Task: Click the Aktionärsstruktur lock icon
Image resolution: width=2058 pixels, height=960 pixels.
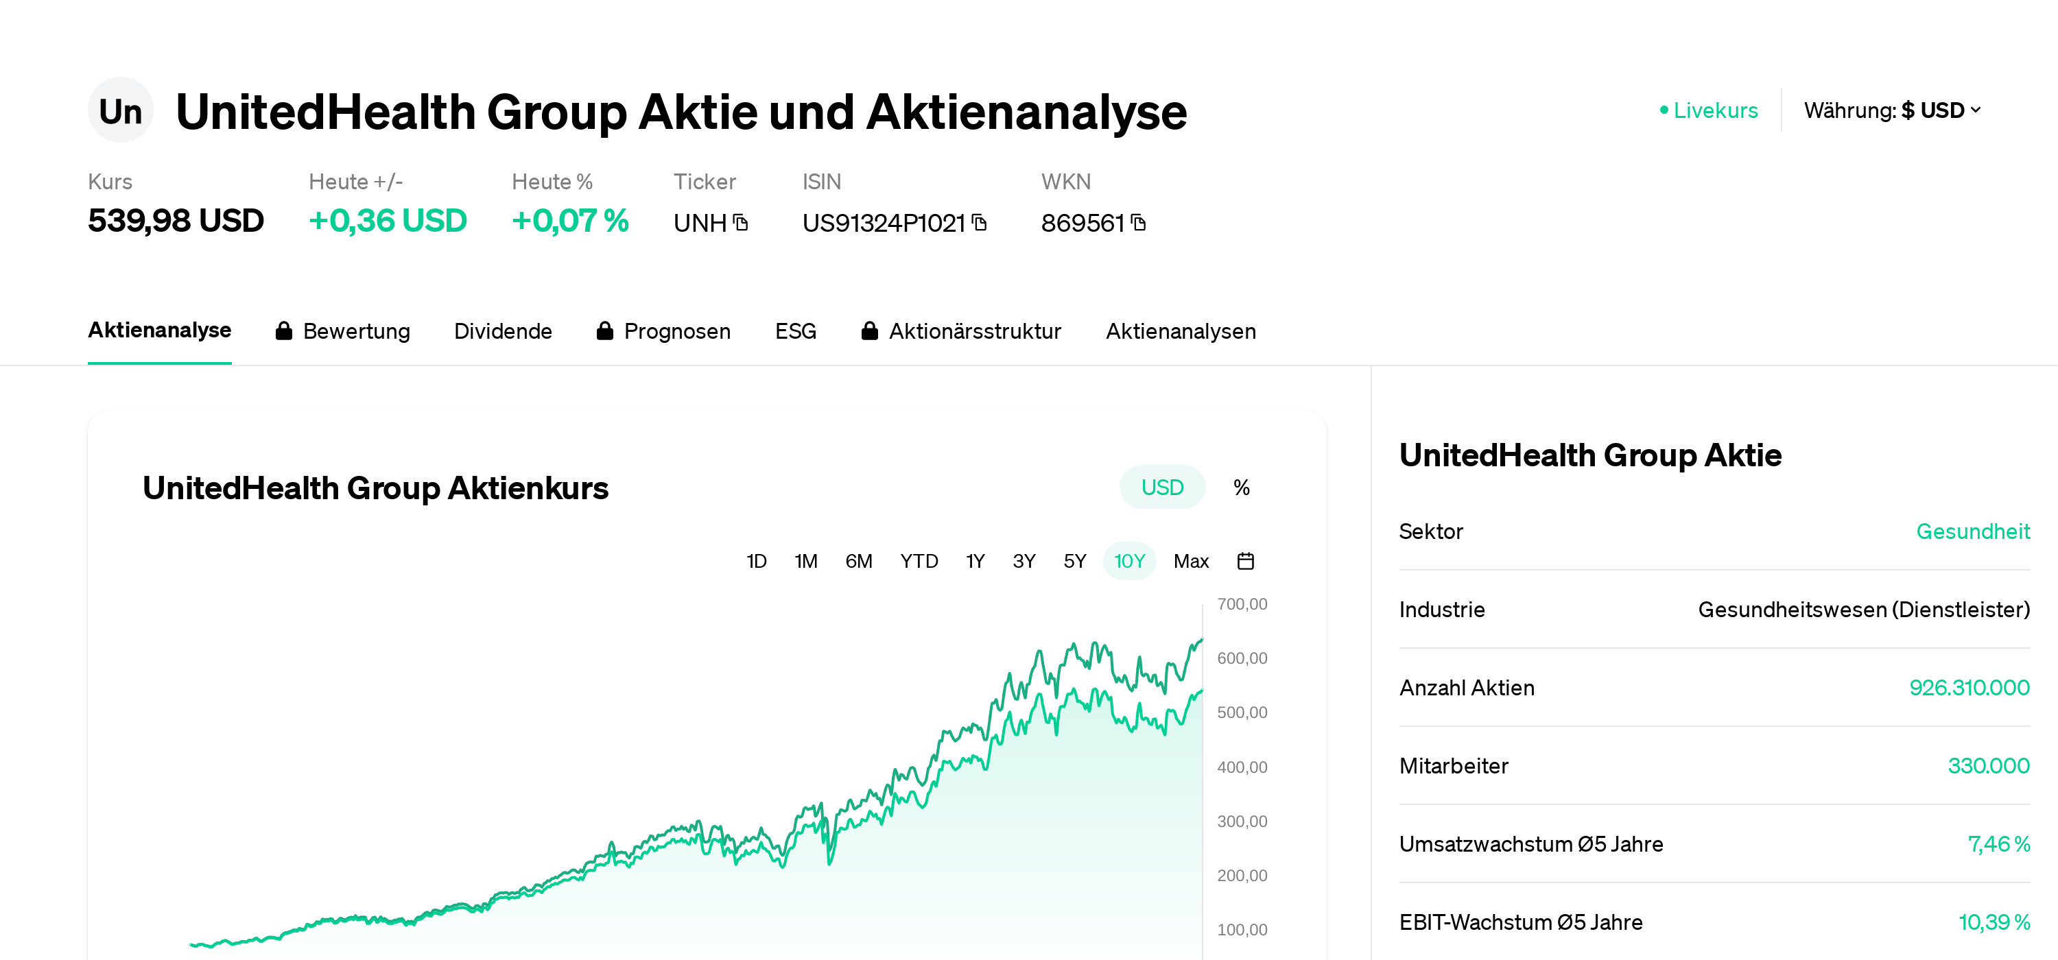Action: click(x=870, y=331)
